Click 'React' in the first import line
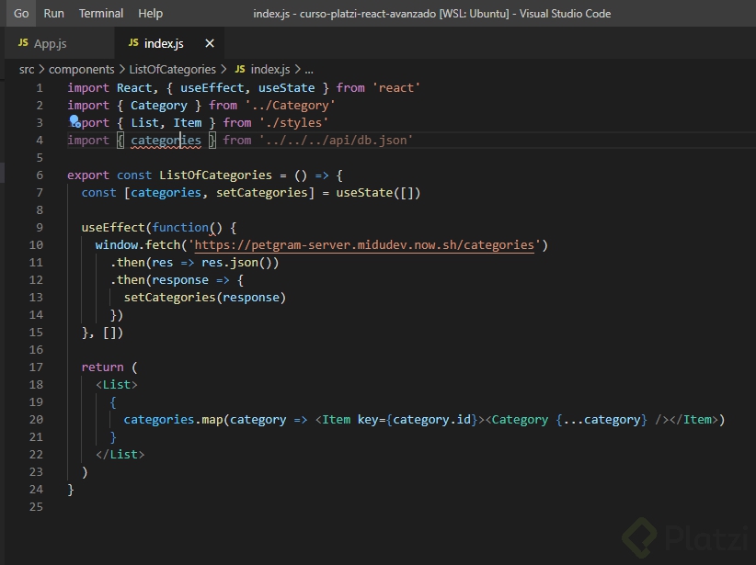Screen dimensions: 756x565 tap(134, 87)
